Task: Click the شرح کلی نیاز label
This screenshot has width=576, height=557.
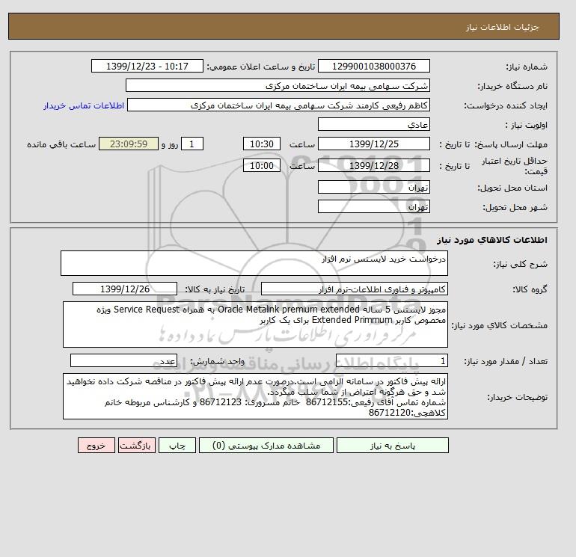Action: pos(520,264)
